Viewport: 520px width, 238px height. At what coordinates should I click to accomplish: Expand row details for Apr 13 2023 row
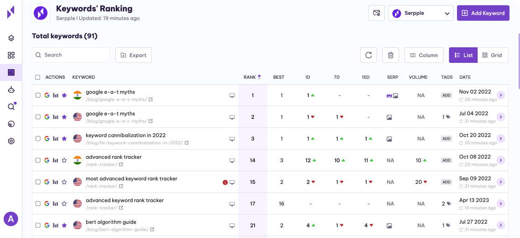500,203
